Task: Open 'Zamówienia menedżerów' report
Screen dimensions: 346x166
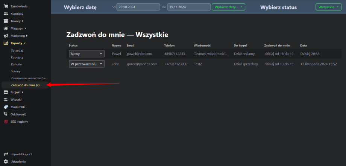Action: click(x=28, y=78)
